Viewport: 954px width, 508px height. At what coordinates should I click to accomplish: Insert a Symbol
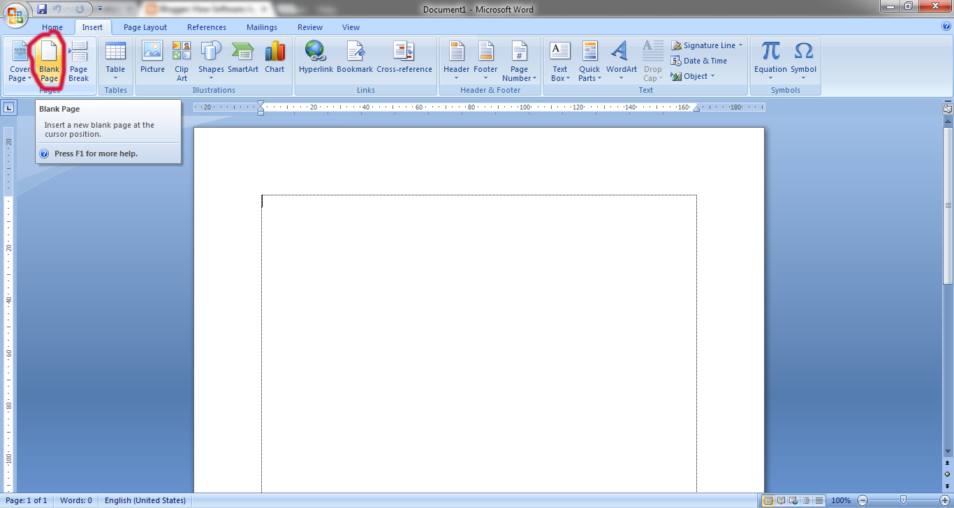tap(803, 59)
